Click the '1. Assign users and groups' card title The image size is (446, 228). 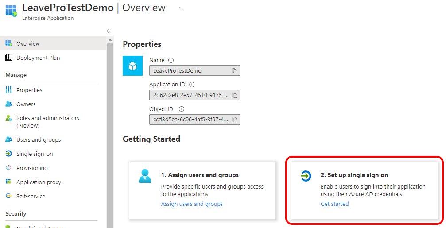(200, 175)
